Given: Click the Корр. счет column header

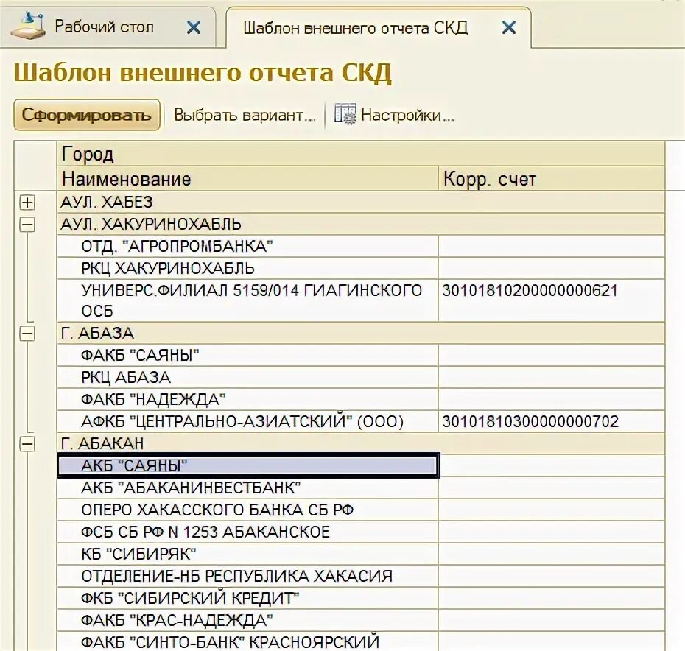Looking at the screenshot, I should pyautogui.click(x=552, y=179).
